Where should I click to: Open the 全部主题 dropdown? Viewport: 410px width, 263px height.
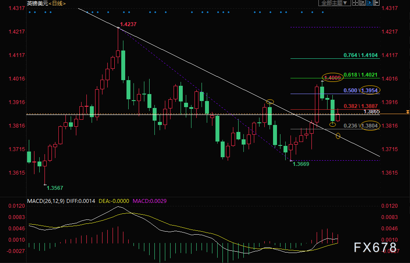[x=335, y=3]
